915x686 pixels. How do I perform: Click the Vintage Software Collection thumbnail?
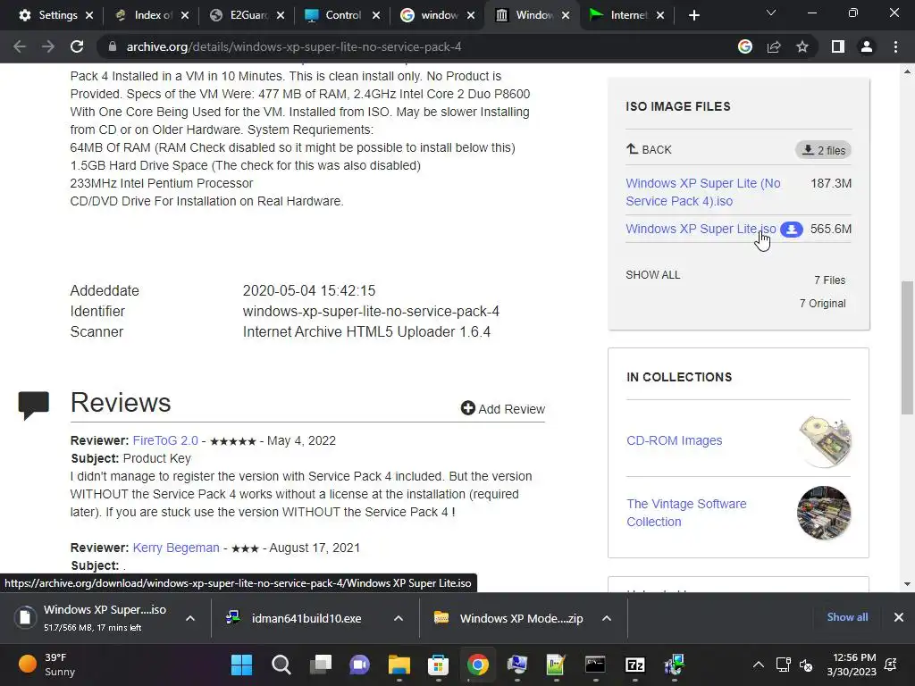pos(824,513)
